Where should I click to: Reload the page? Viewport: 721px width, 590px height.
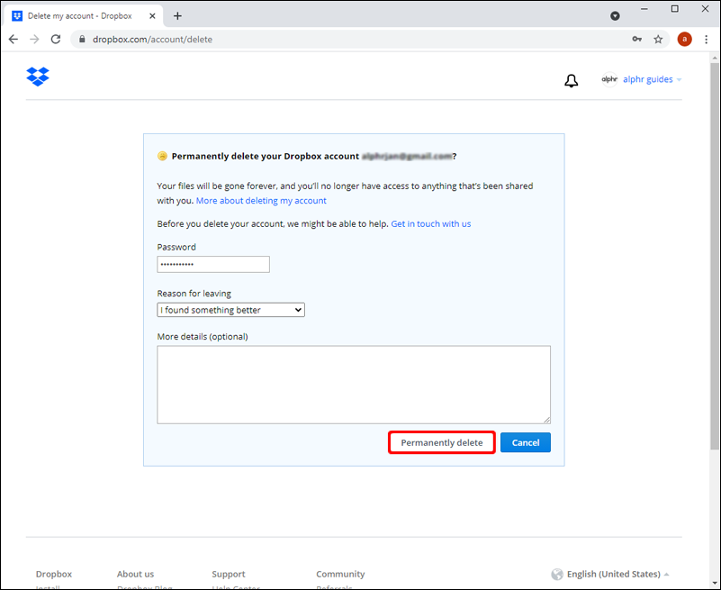56,40
